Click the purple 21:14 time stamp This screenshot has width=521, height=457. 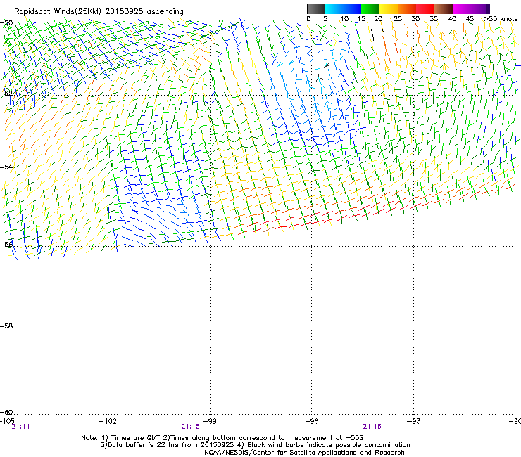[x=21, y=427]
